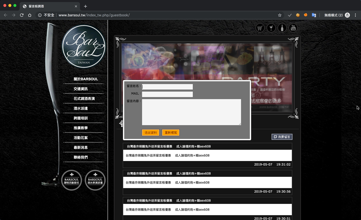Open the Google Translate extension icon
The width and height of the screenshot is (361, 220).
click(x=314, y=15)
